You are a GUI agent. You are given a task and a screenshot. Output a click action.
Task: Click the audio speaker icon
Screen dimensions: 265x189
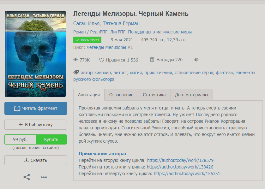pos(196,60)
